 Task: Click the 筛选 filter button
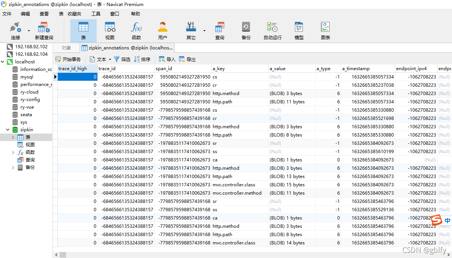coord(122,59)
